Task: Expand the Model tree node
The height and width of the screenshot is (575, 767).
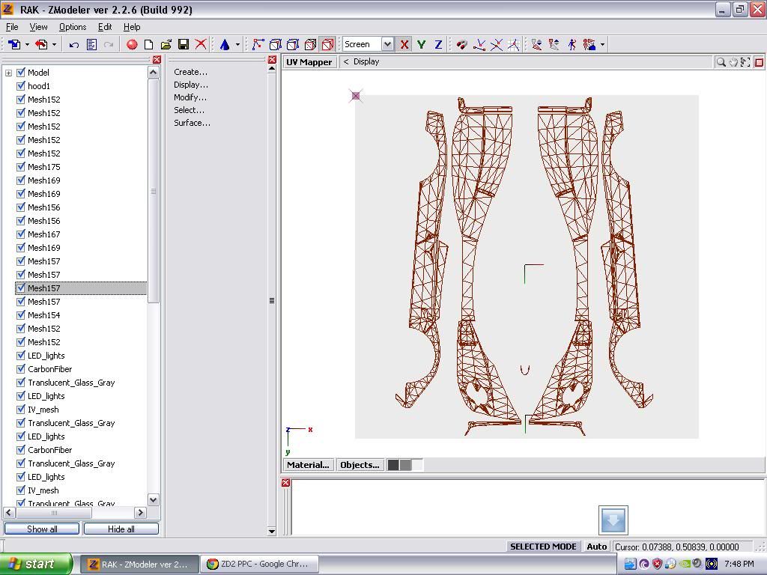Action: [x=9, y=73]
